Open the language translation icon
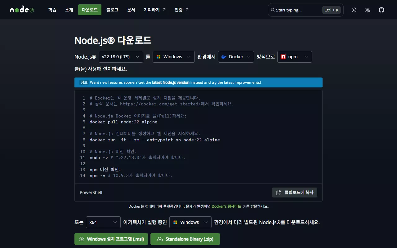The width and height of the screenshot is (397, 248). tap(368, 10)
